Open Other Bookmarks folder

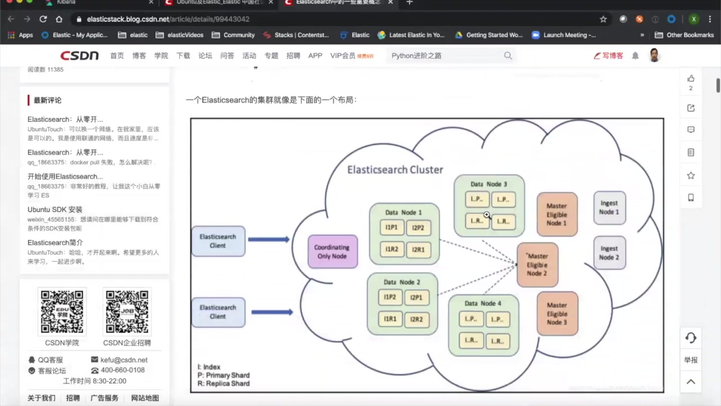(x=684, y=35)
